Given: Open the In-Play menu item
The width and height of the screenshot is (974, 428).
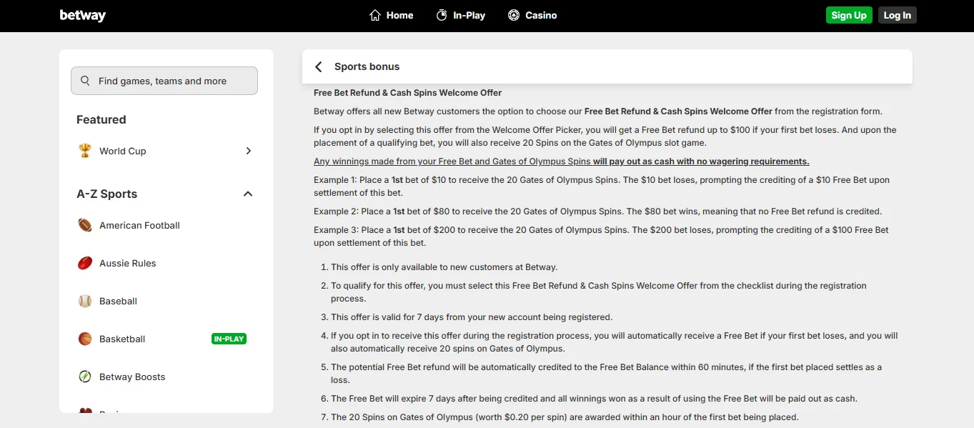Looking at the screenshot, I should pos(461,15).
